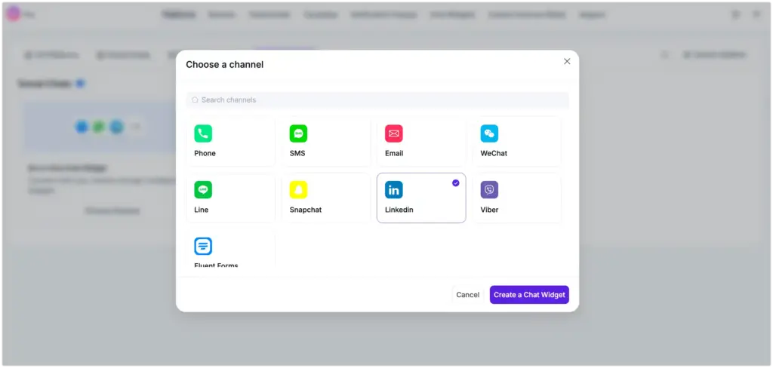
Task: Click the Viber label text
Action: pyautogui.click(x=489, y=210)
